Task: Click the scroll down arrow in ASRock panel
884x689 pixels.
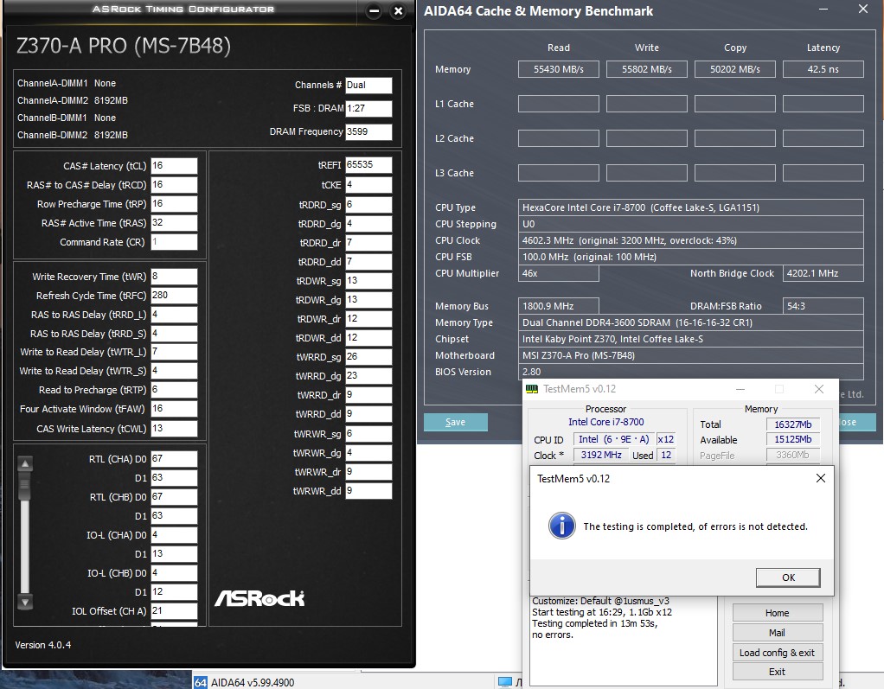Action: 25,602
